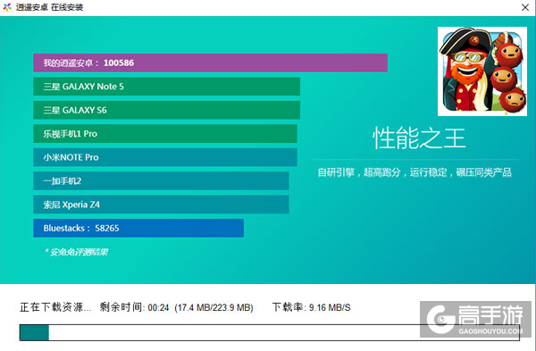Select the 我的逍遥安卓 100586 score bar
Screen dimensions: 536x351
[x=210, y=63]
